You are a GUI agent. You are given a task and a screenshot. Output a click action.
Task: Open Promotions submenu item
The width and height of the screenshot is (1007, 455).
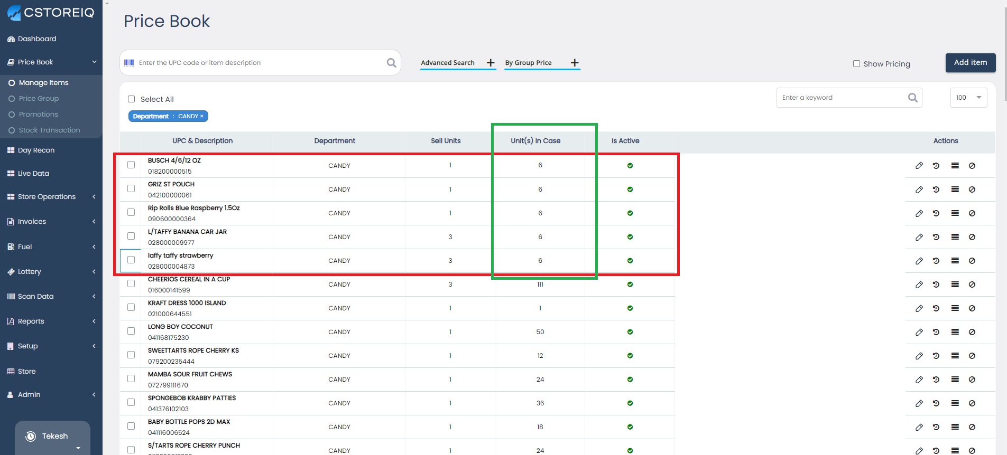point(38,115)
